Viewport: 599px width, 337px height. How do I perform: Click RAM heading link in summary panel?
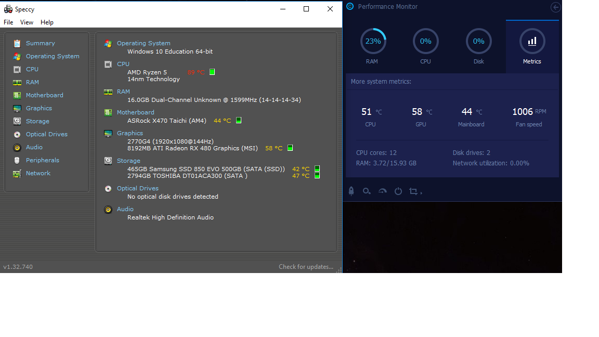(123, 92)
